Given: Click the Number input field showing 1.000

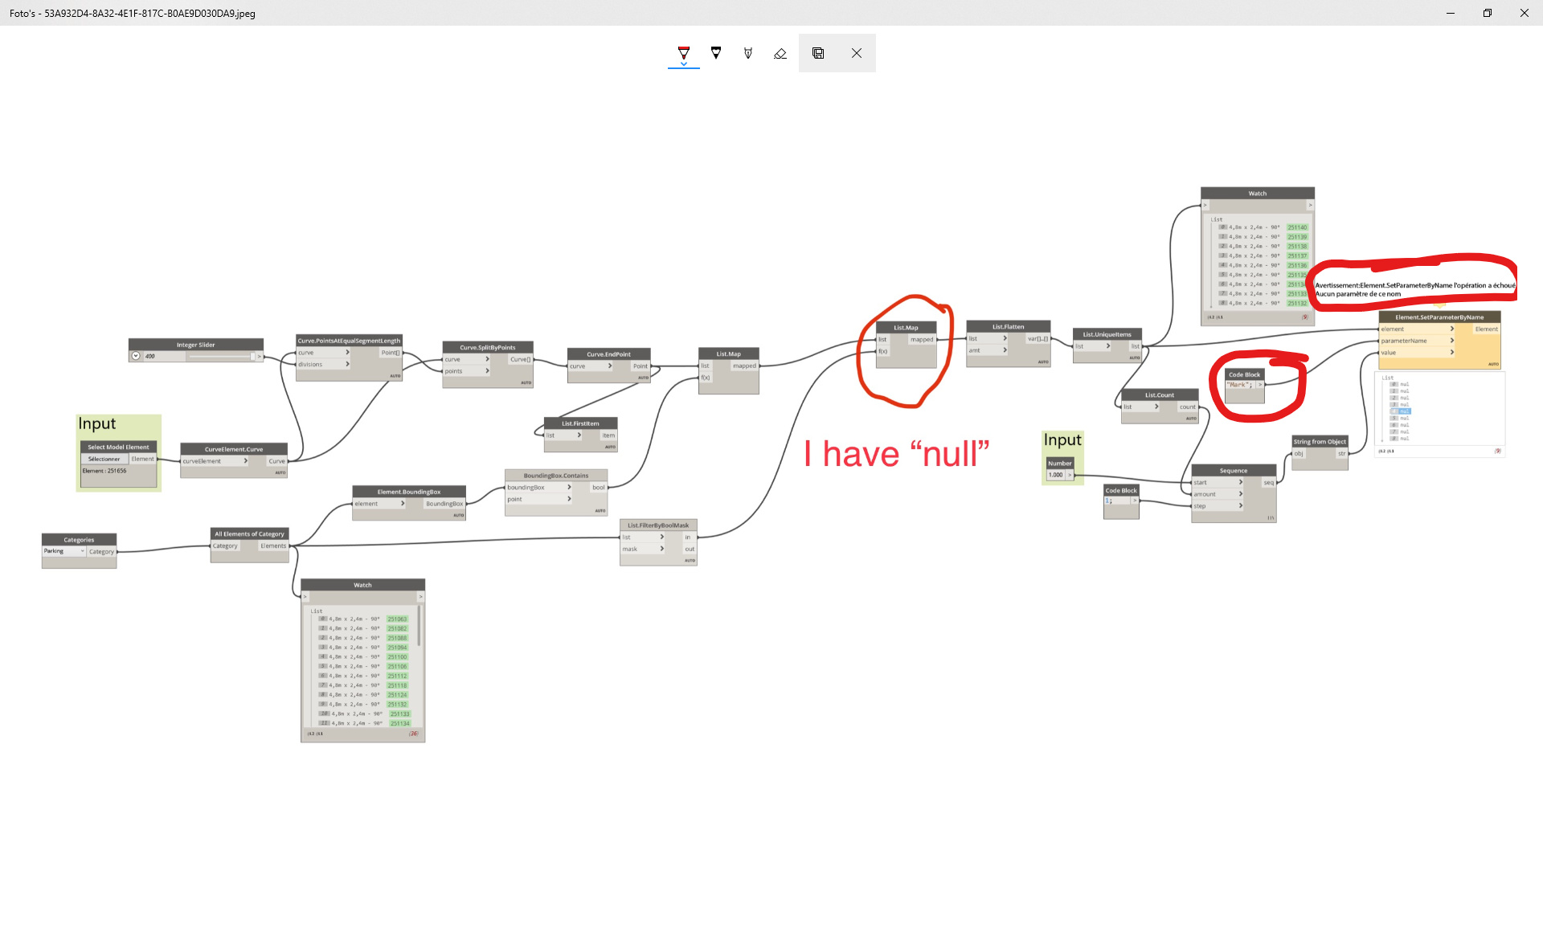Looking at the screenshot, I should tap(1056, 475).
